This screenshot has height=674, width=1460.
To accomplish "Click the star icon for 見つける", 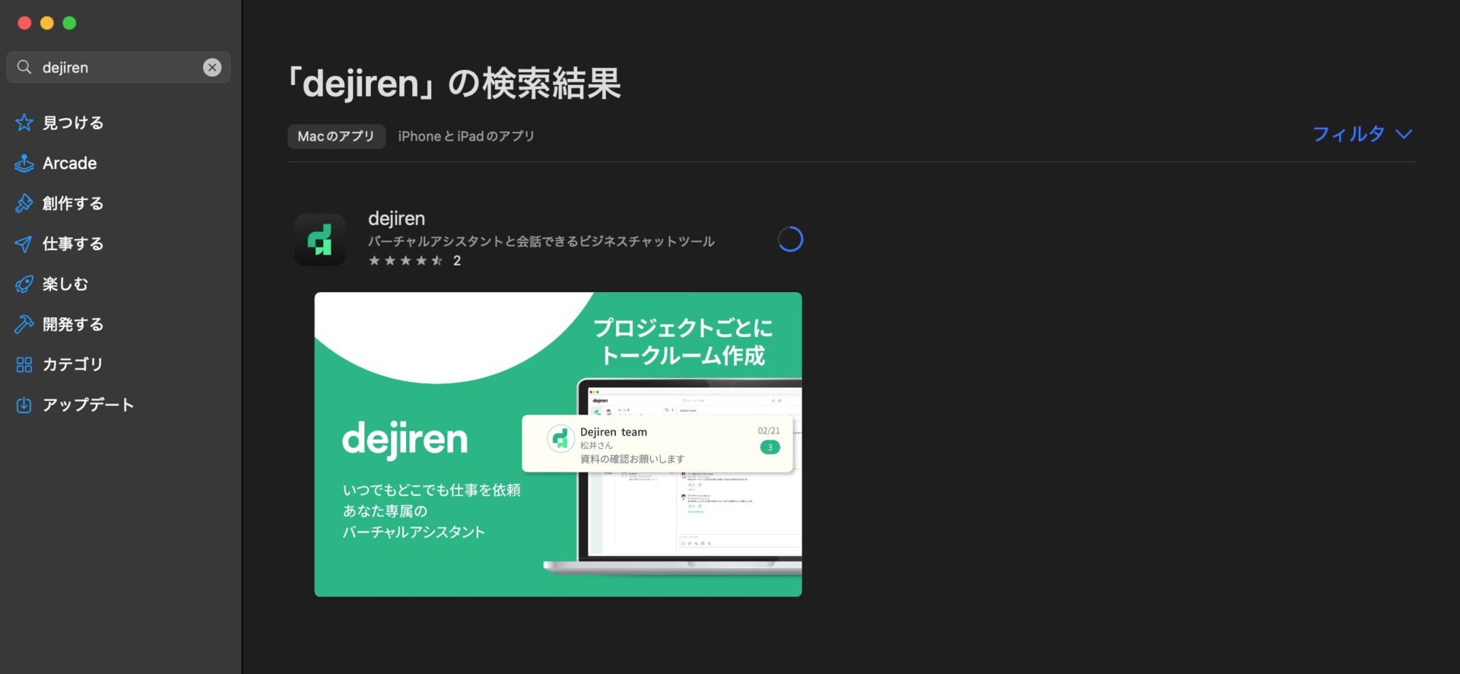I will point(24,122).
